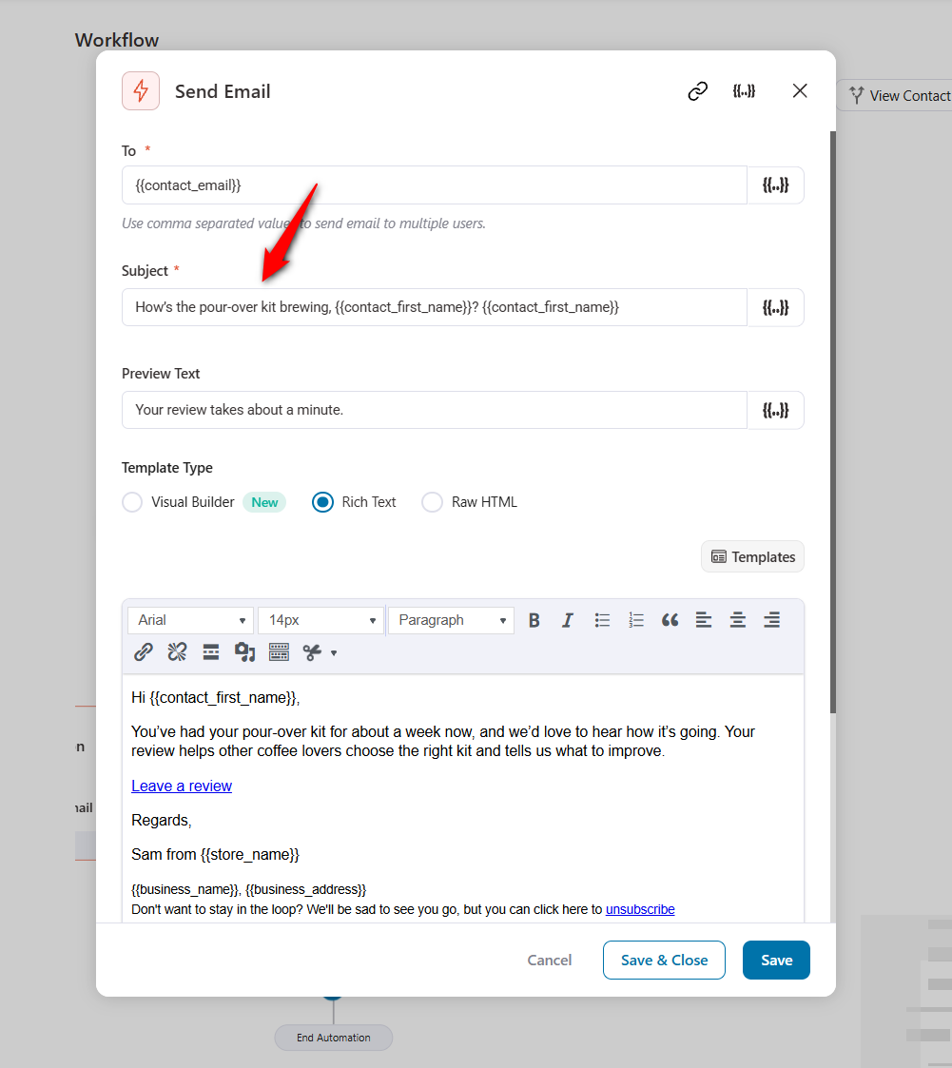Screen dimensions: 952x1068
Task: Open merge tags from the dialog header
Action: [744, 90]
